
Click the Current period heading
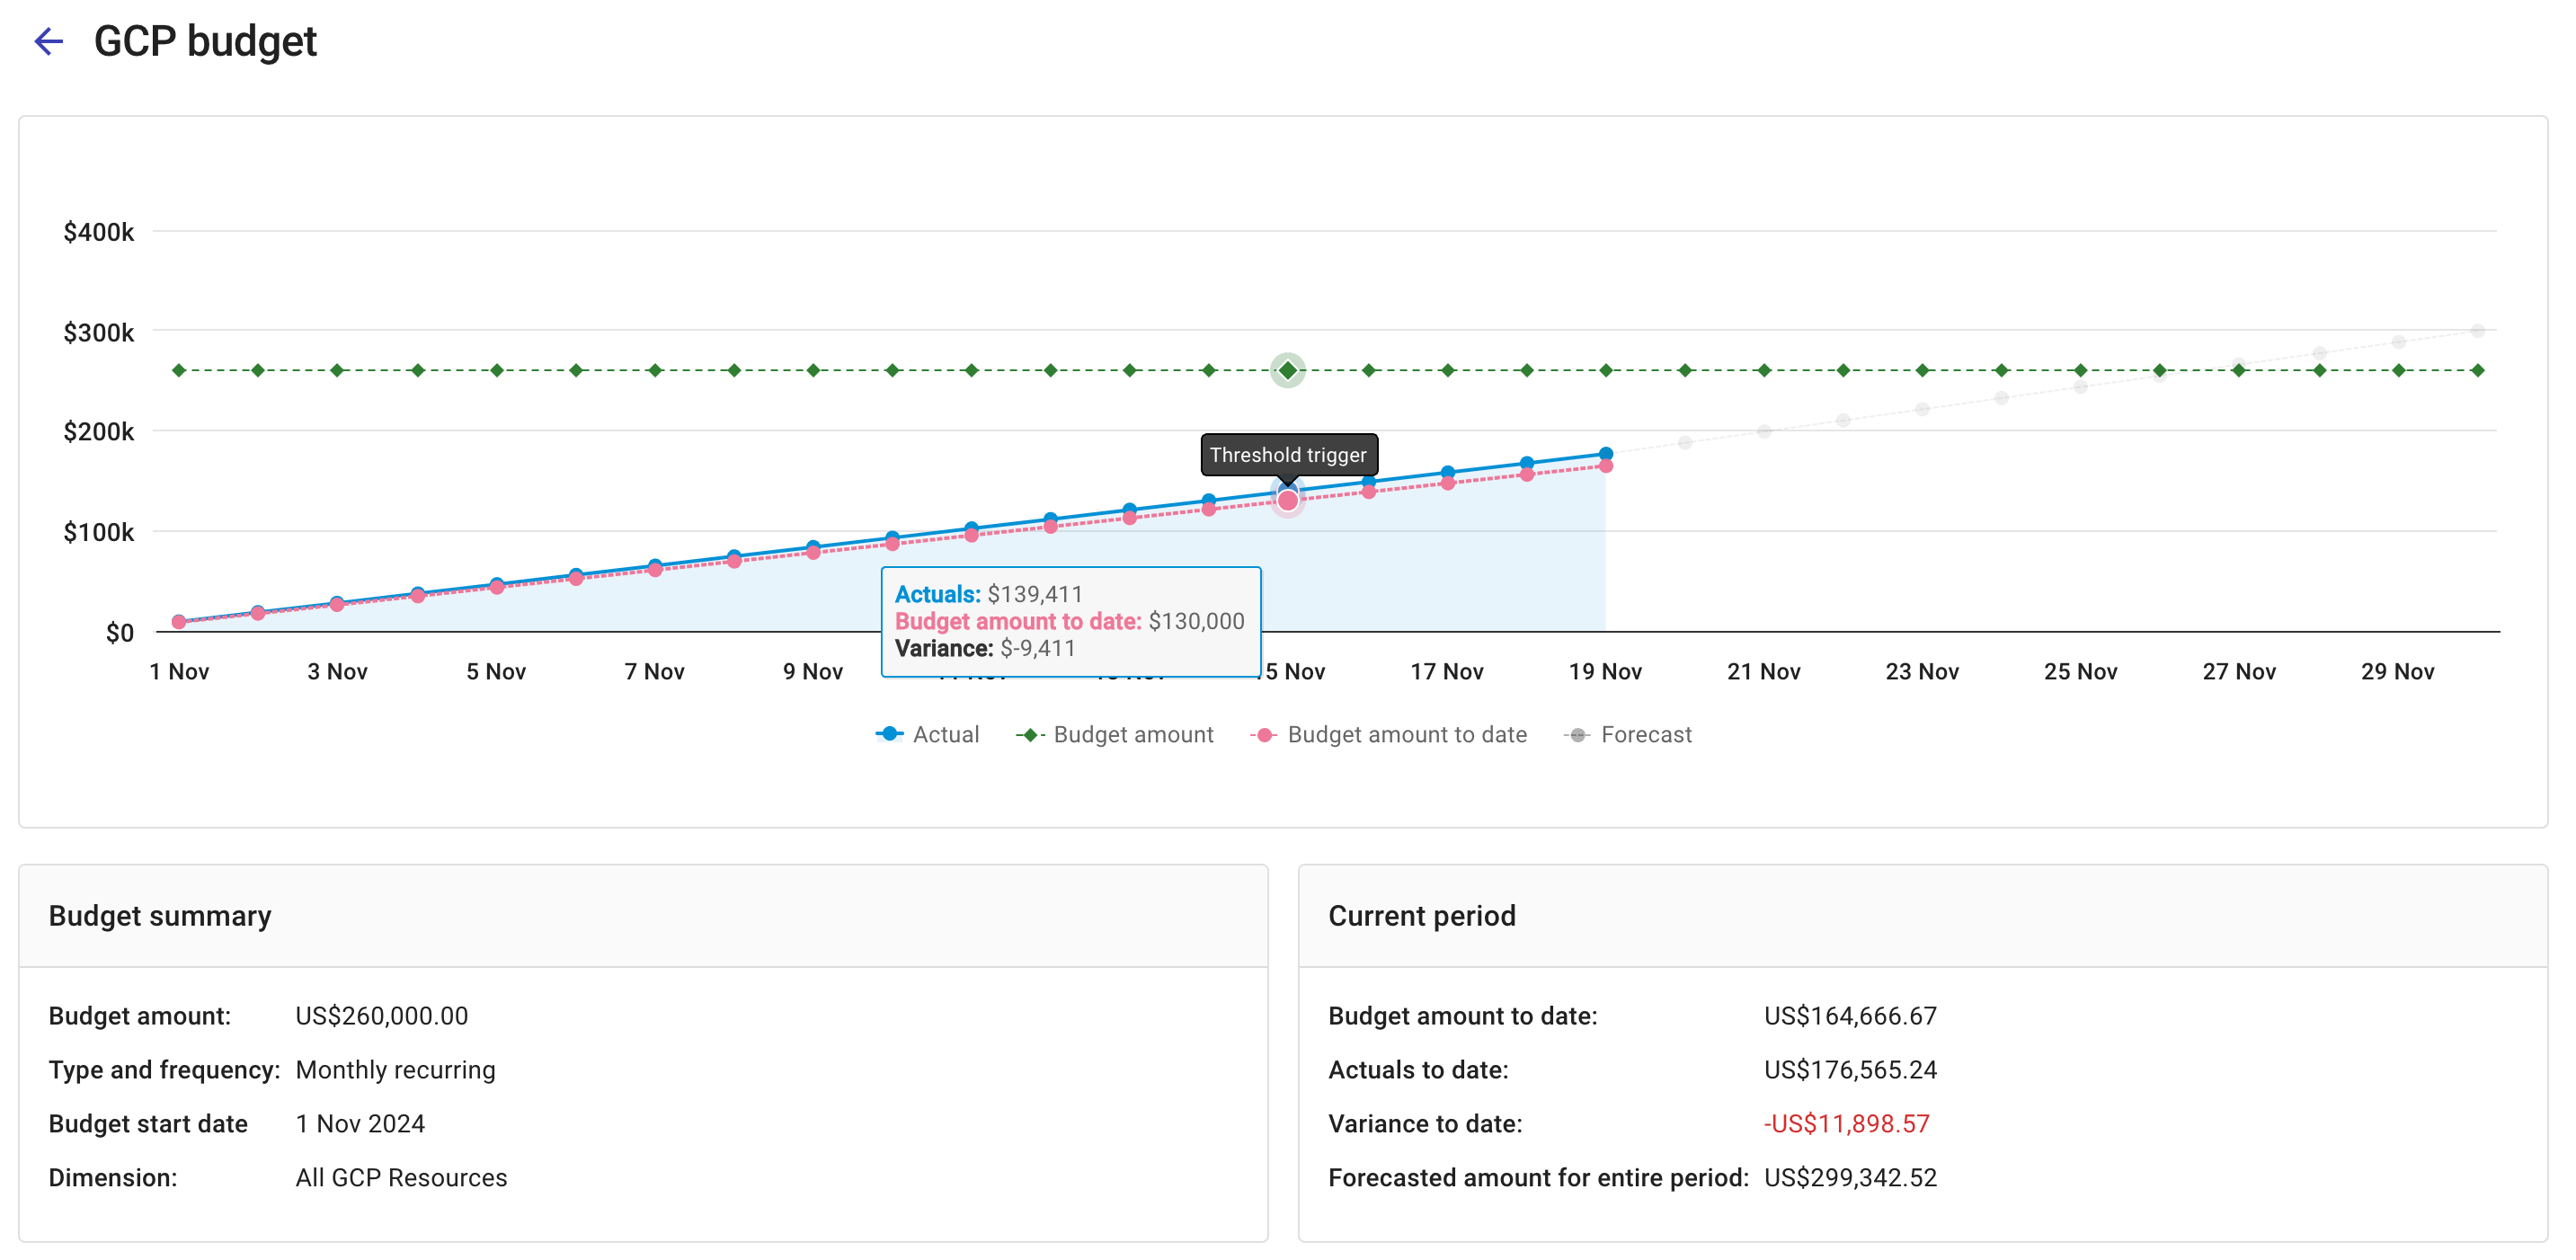[x=1422, y=916]
